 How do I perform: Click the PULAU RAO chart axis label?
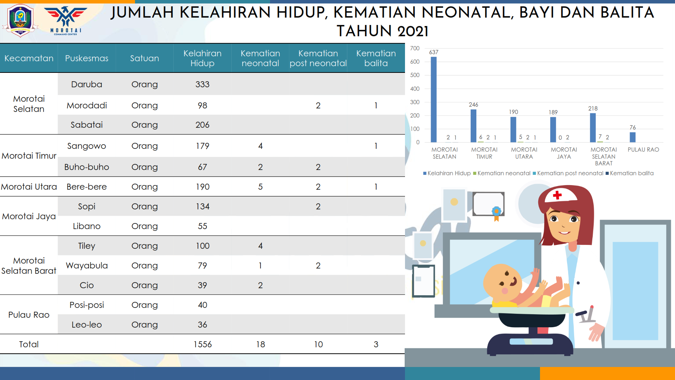click(x=643, y=150)
